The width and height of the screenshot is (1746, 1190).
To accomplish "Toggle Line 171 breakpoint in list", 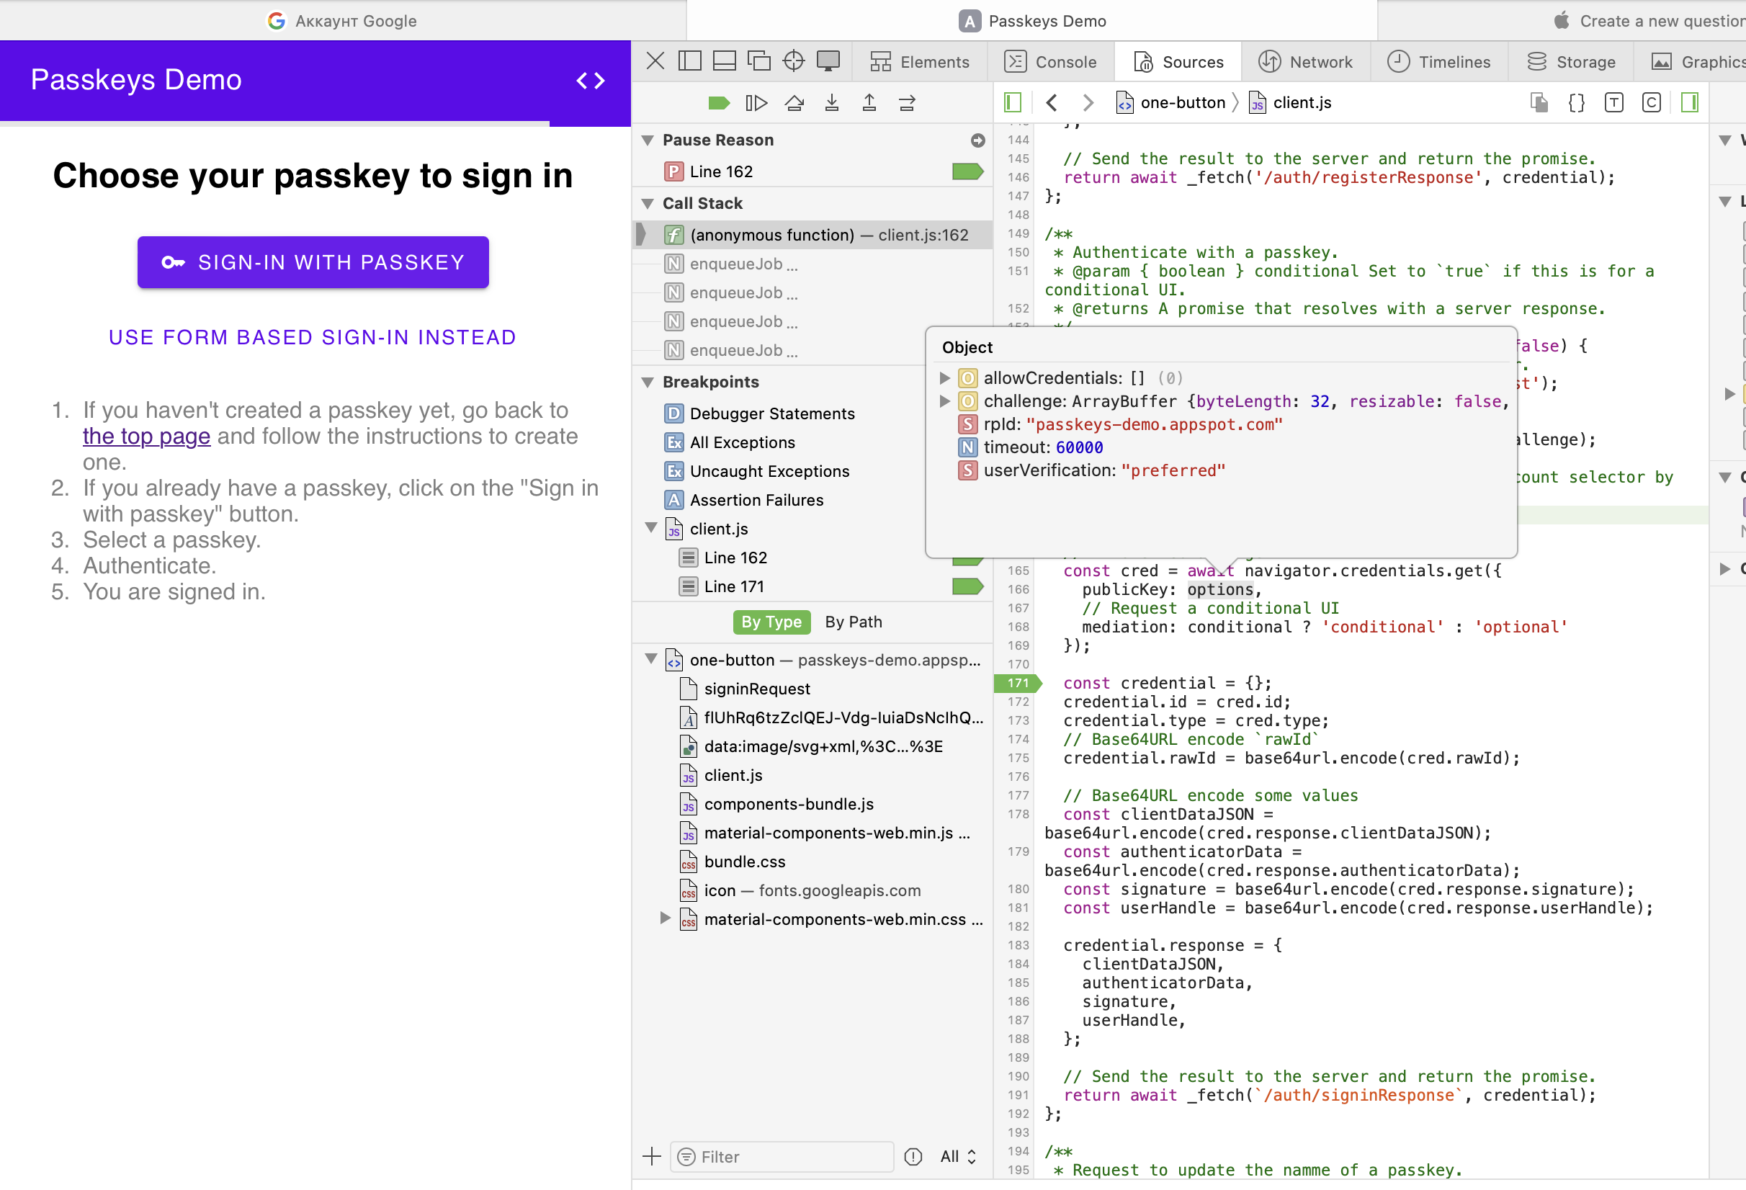I will [x=967, y=587].
